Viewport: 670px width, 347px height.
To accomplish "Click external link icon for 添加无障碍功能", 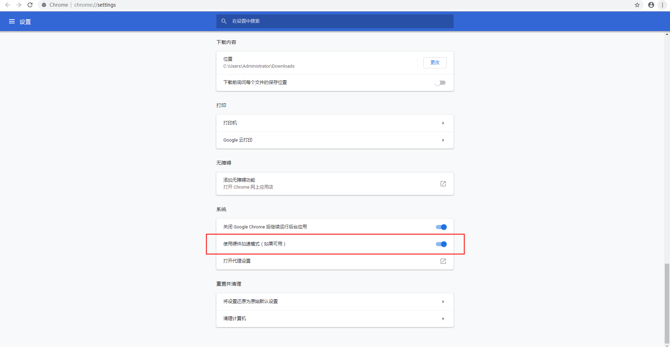I will [x=443, y=184].
